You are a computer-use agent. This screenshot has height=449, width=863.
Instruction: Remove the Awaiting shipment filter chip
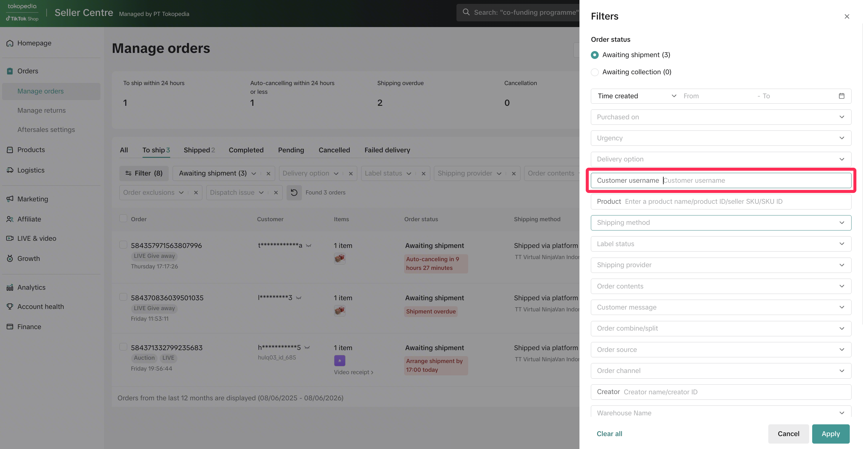click(x=268, y=173)
